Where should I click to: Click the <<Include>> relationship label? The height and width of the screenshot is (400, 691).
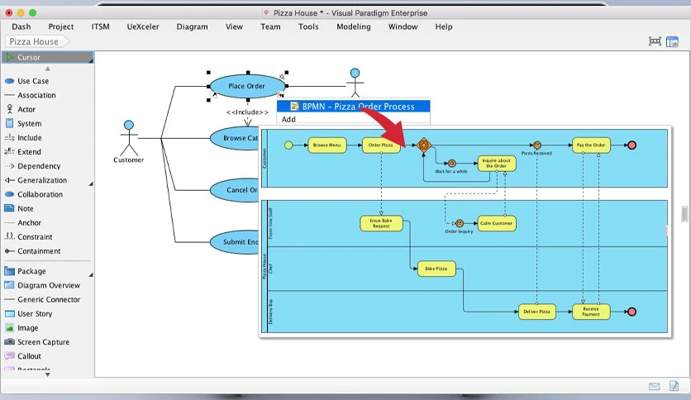pos(247,112)
